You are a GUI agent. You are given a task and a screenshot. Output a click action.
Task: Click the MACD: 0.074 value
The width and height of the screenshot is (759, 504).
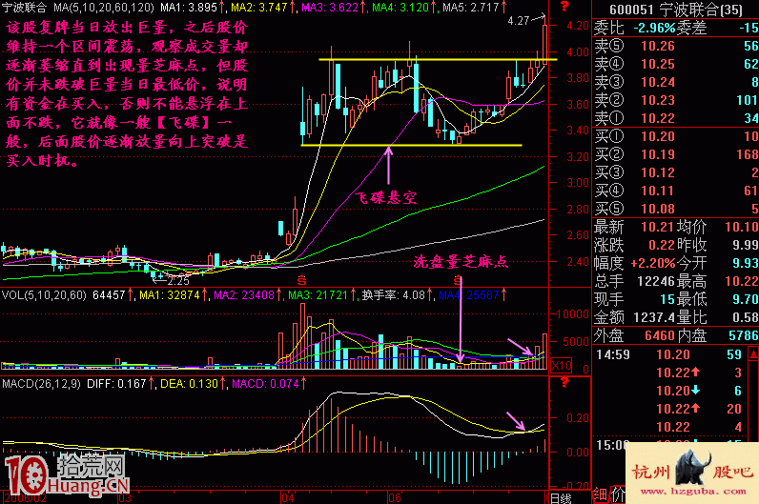265,384
